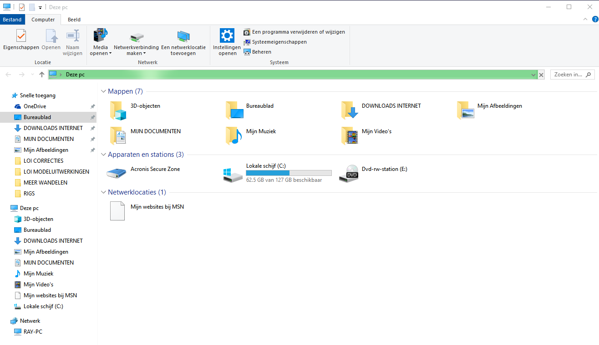This screenshot has width=599, height=345.
Task: Click the Zoeken search input field
Action: point(568,75)
